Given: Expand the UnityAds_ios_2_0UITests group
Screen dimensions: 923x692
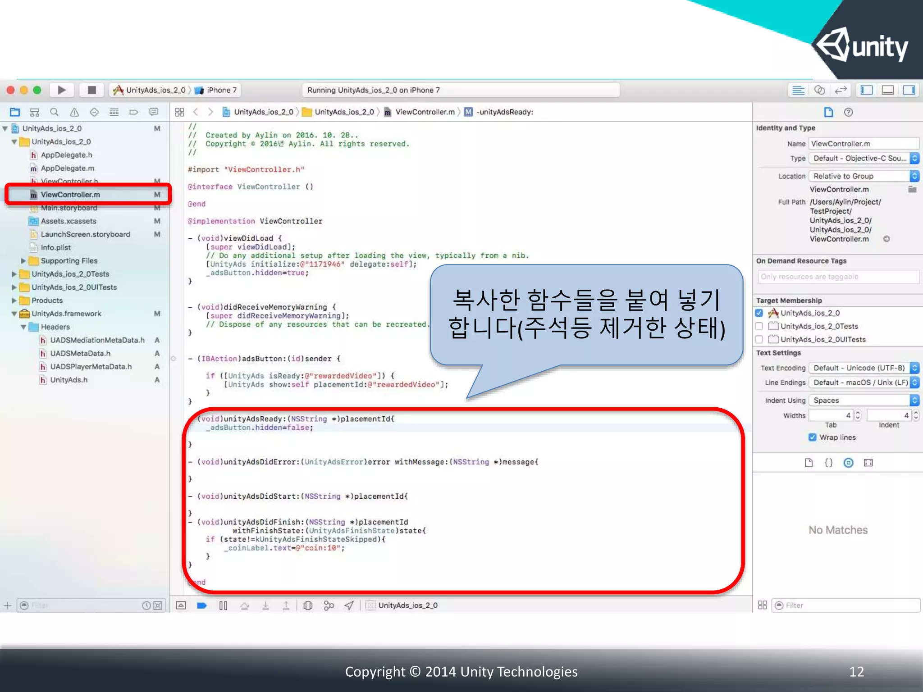Looking at the screenshot, I should click(14, 287).
